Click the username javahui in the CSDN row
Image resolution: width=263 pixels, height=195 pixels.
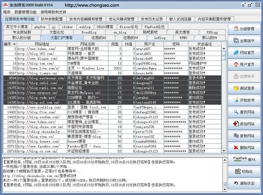tap(150, 97)
